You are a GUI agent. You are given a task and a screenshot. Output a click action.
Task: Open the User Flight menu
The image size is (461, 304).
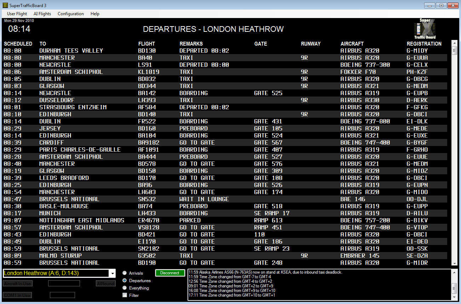tap(17, 14)
